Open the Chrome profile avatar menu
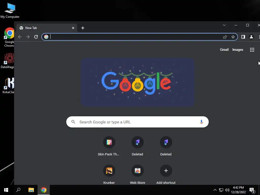This screenshot has height=195, width=260. (x=251, y=37)
